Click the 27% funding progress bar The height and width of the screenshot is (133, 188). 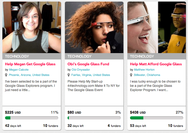coord(157,118)
